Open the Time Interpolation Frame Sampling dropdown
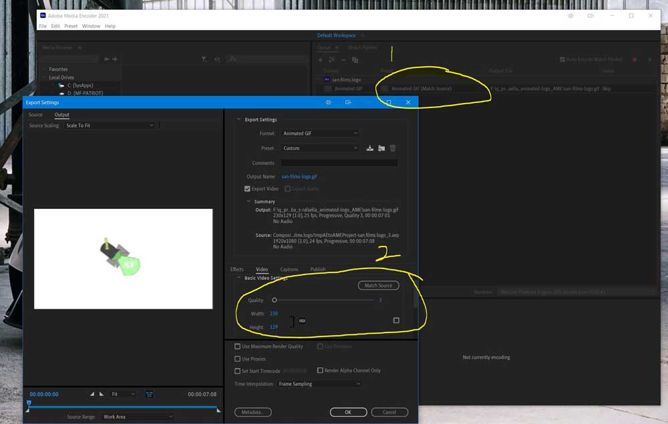The width and height of the screenshot is (668, 424). 319,384
